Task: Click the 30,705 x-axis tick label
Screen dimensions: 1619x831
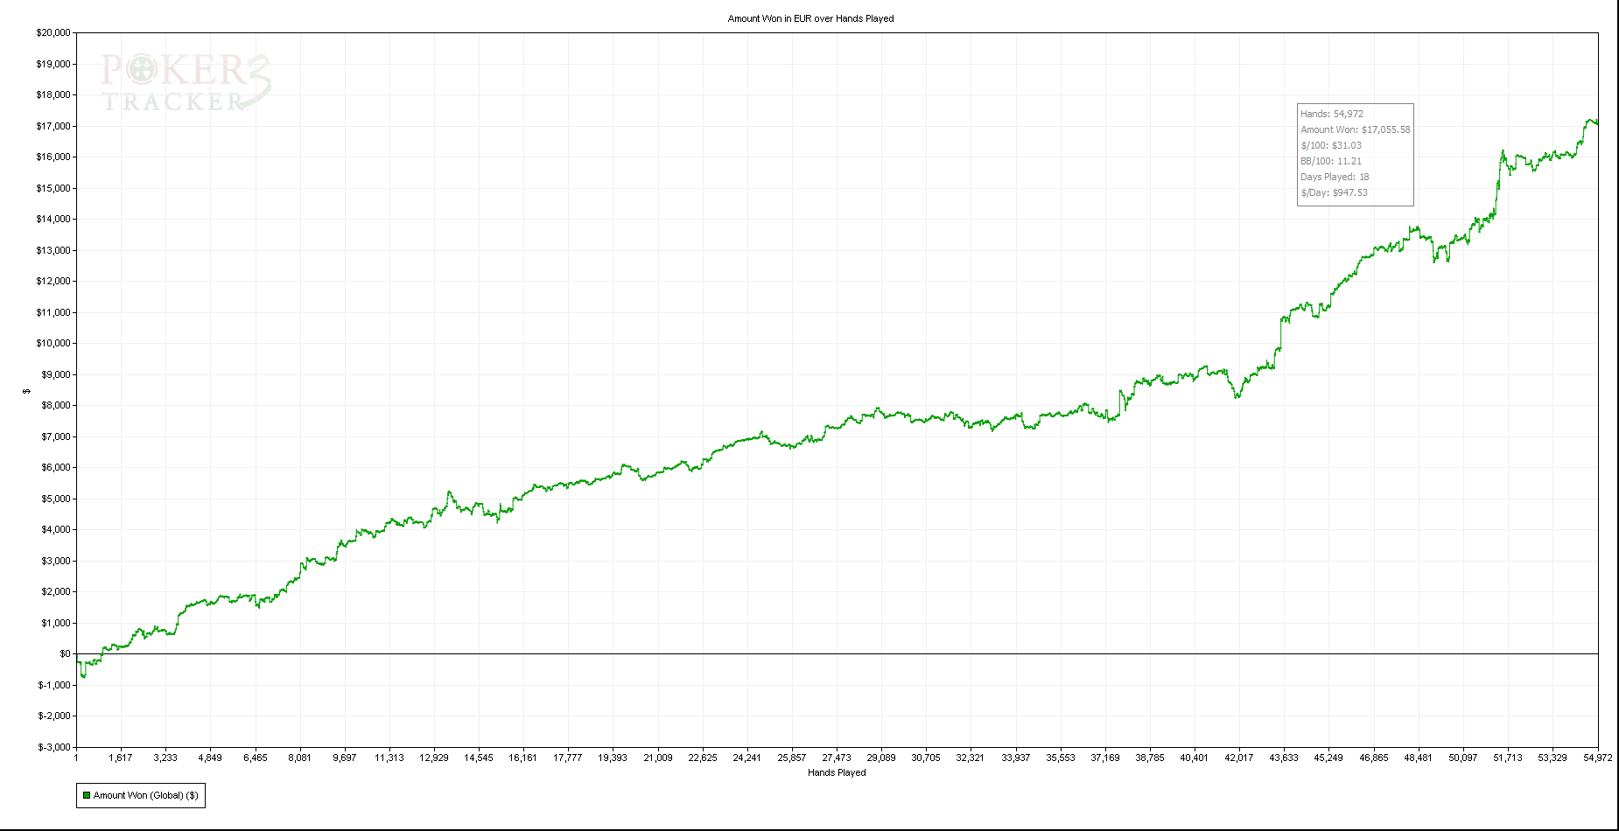Action: click(926, 758)
